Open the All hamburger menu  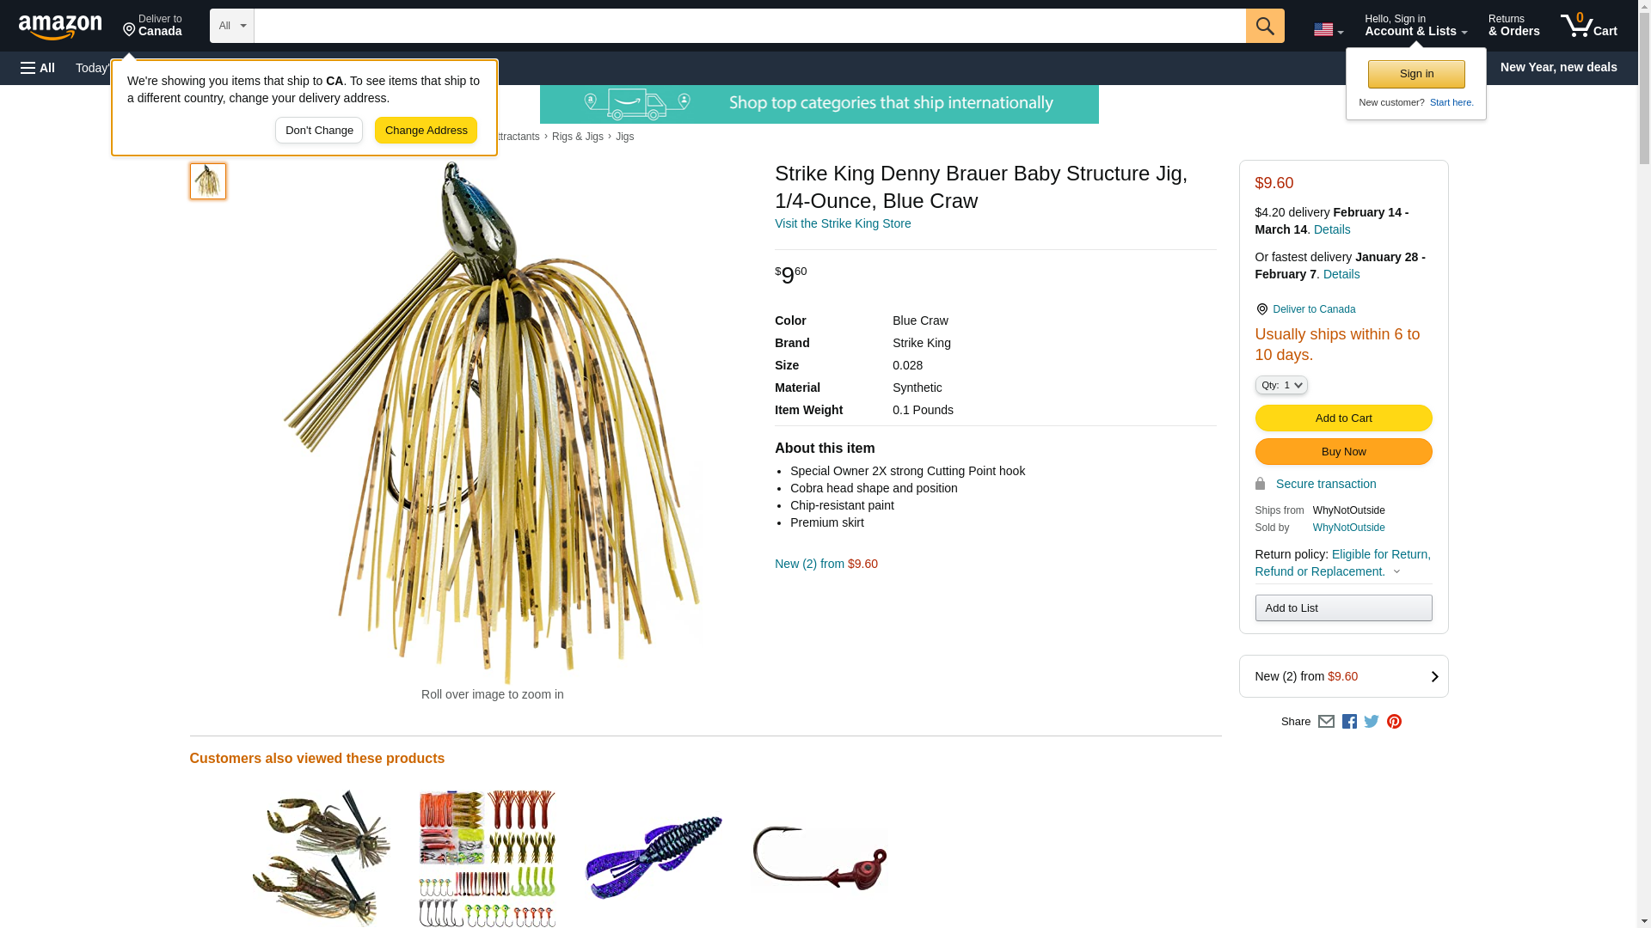tap(38, 68)
